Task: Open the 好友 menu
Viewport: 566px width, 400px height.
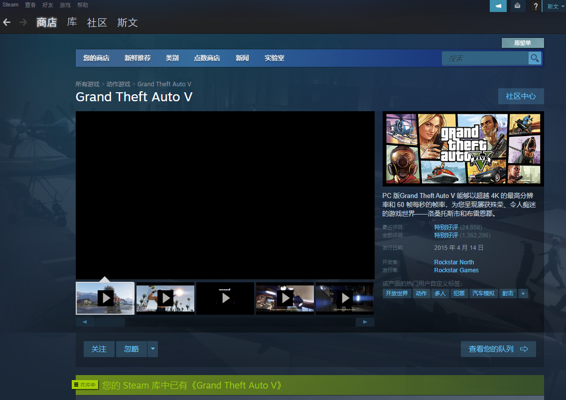Action: pyautogui.click(x=48, y=4)
